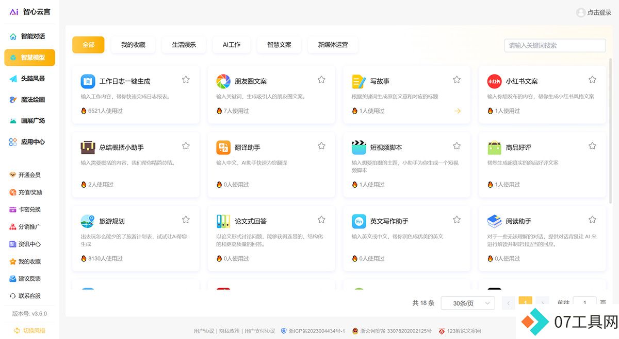This screenshot has height=339, width=619.
Task: Open the 小红书文案 red icon
Action: coord(494,81)
